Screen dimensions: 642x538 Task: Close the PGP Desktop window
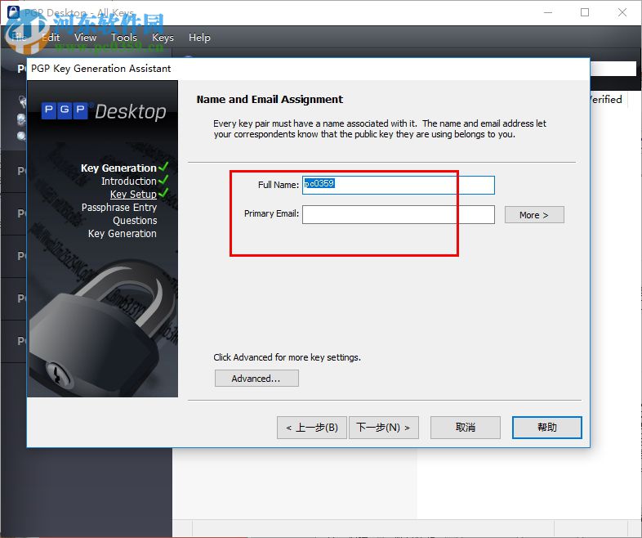pyautogui.click(x=622, y=12)
